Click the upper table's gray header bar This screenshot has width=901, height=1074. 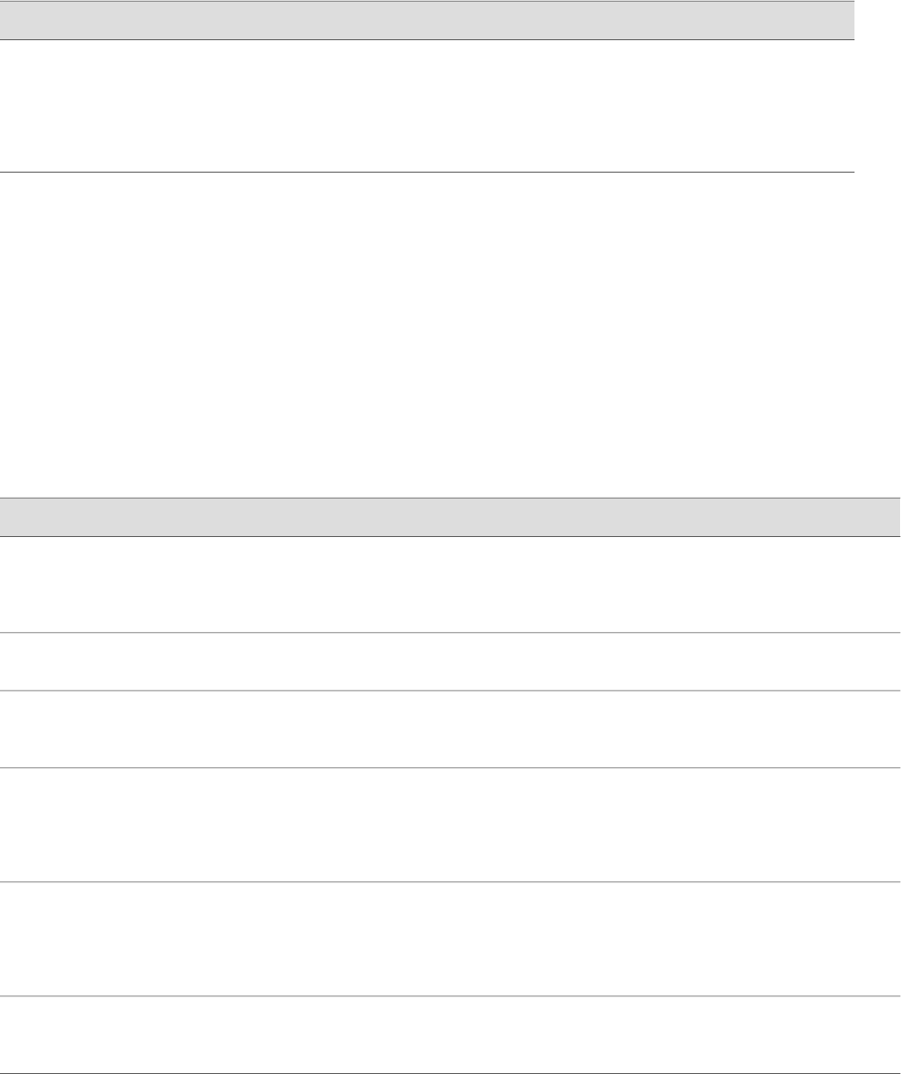click(426, 20)
